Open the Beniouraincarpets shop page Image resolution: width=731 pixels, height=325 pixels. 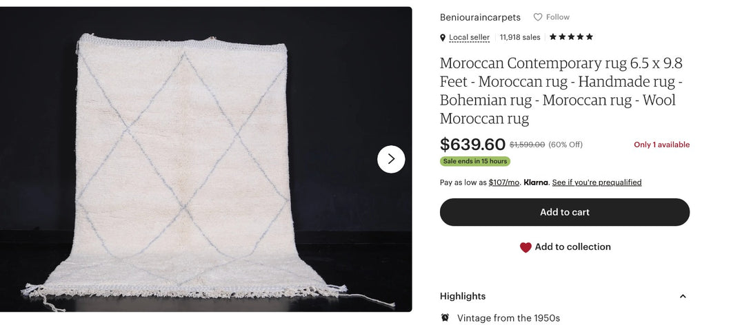click(480, 17)
